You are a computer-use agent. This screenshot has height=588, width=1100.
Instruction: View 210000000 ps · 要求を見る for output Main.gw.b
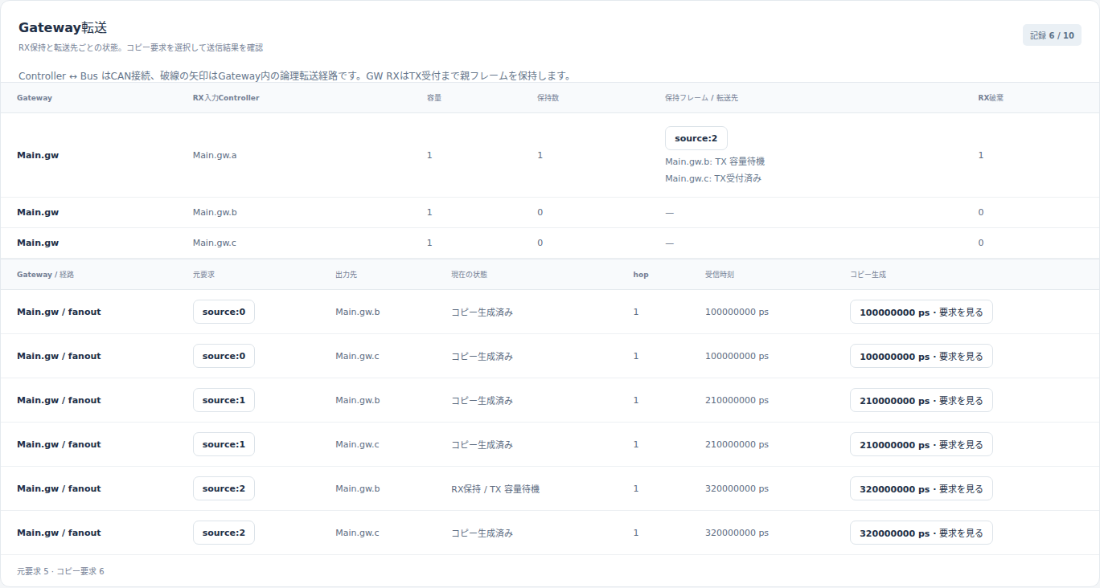[x=921, y=400]
